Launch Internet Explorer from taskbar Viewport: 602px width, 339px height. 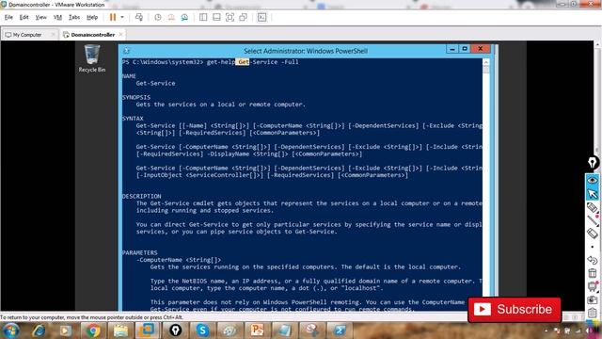tap(39, 331)
